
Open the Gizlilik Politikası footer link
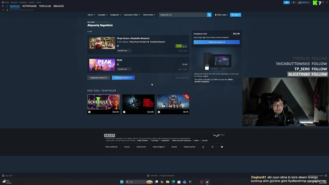(142, 141)
